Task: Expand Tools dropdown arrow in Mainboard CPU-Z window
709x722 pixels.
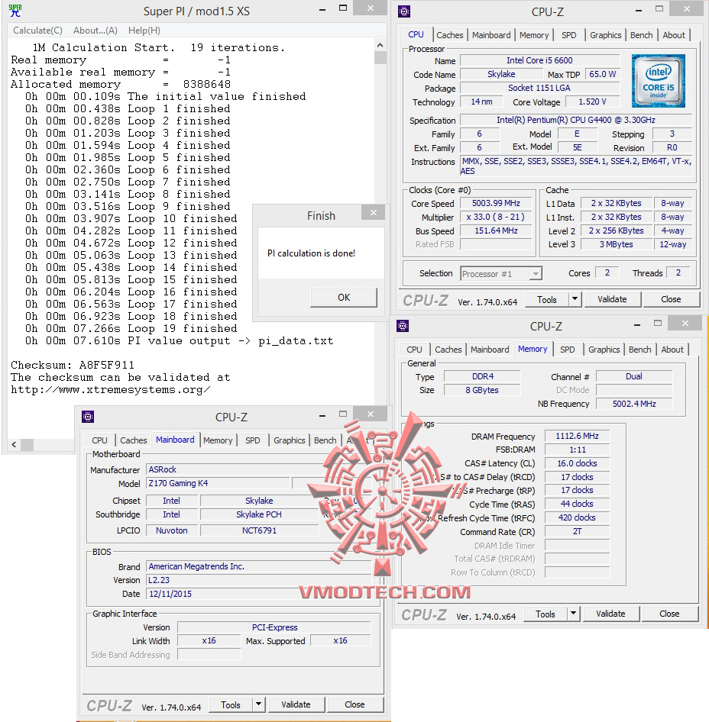Action: click(258, 705)
